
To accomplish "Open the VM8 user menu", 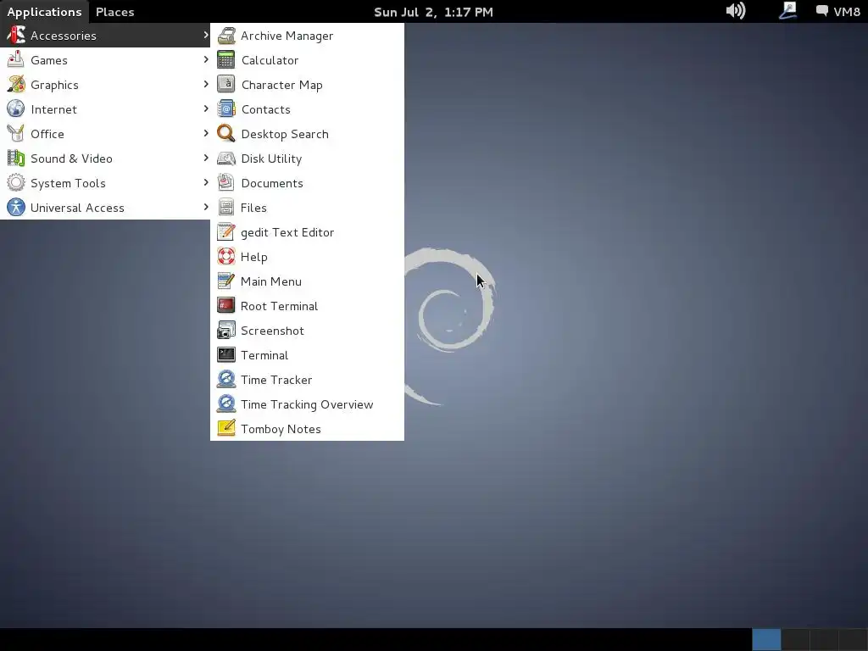I will point(838,12).
